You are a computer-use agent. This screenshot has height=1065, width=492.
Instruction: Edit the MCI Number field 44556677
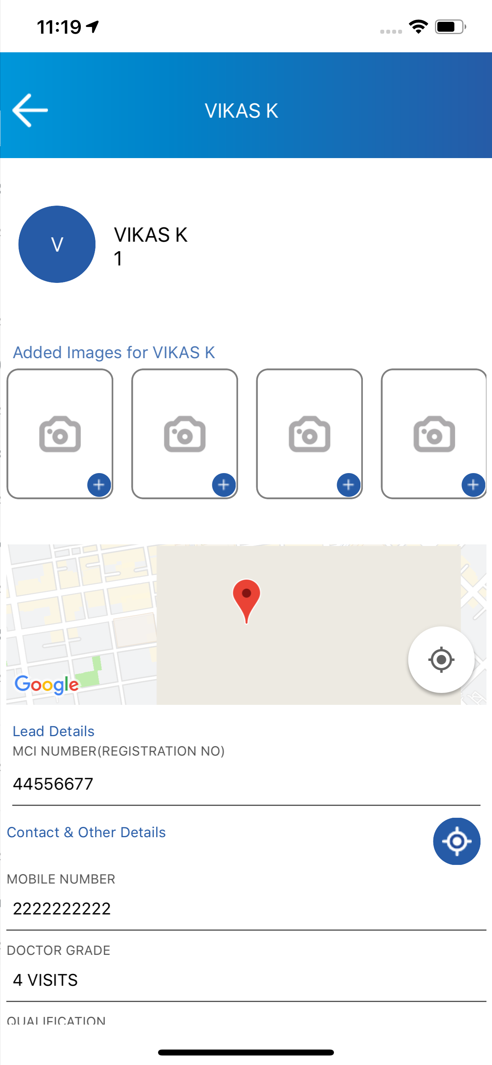pos(246,784)
